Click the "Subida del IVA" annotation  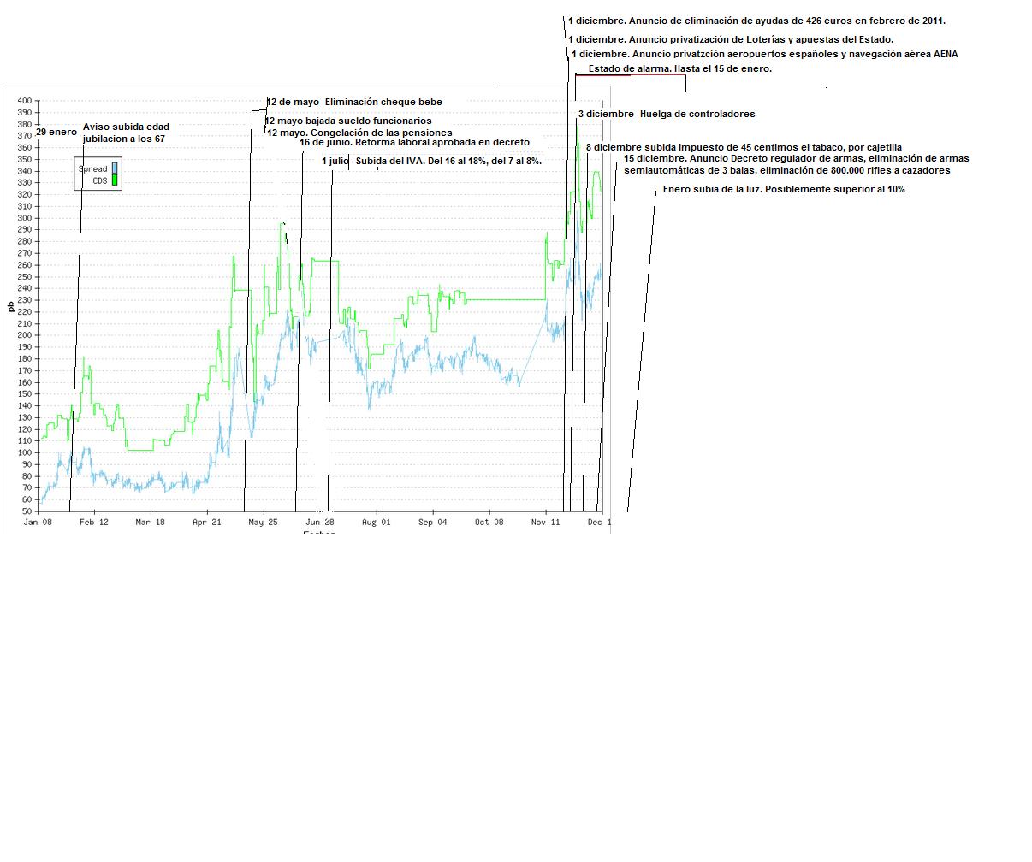(432, 161)
